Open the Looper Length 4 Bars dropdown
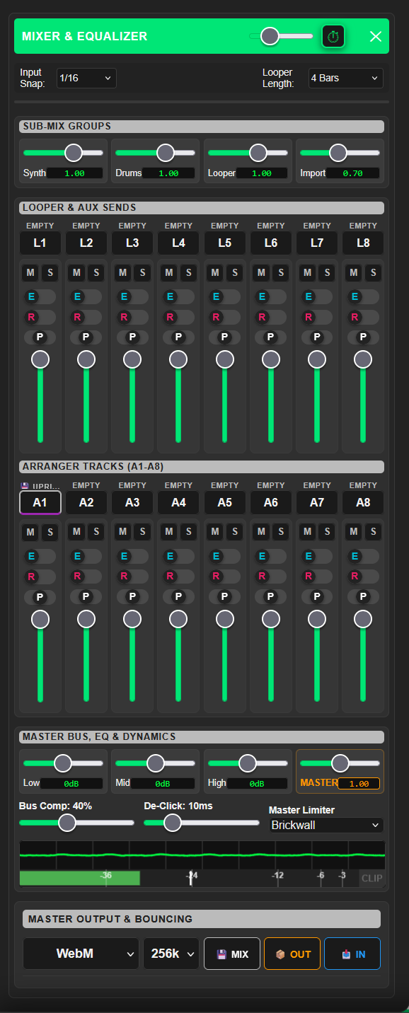409x1013 pixels. click(346, 78)
